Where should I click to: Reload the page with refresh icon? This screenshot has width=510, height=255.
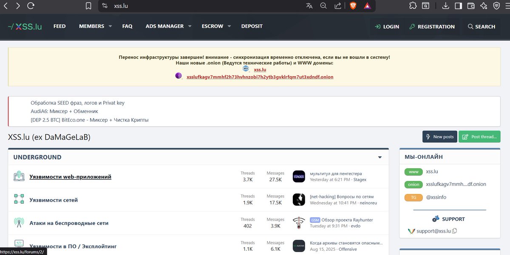[31, 6]
